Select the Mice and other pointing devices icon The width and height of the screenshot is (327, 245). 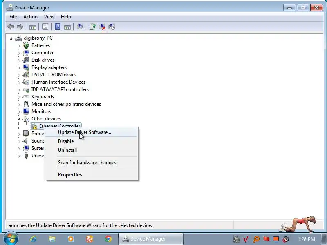26,104
